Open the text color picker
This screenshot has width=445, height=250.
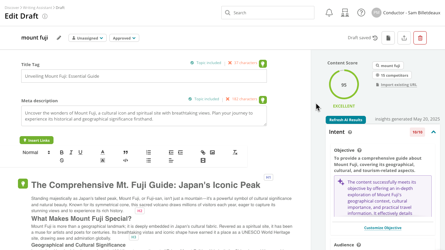[x=103, y=152]
